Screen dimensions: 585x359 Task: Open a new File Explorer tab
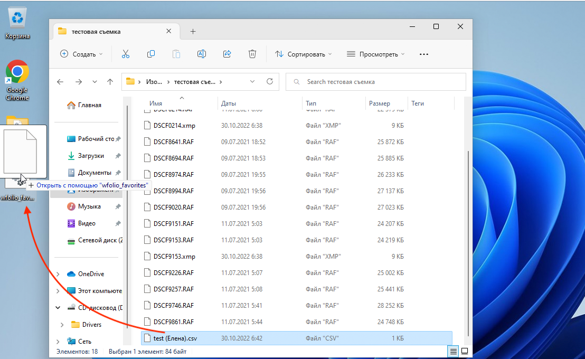click(193, 32)
